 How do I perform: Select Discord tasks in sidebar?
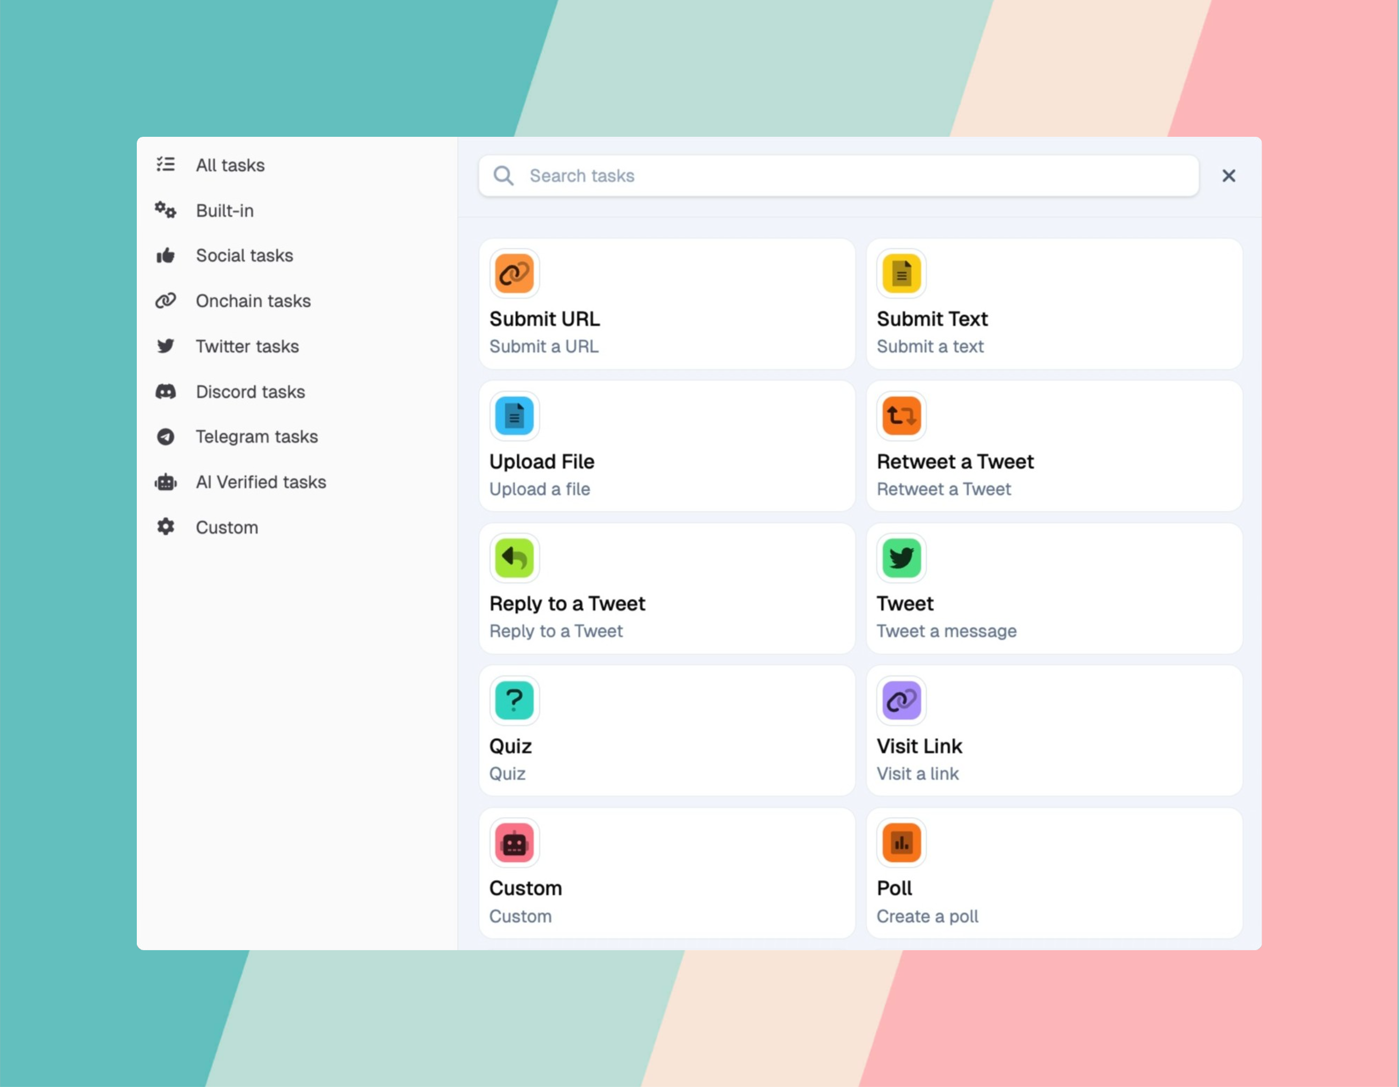pos(250,391)
